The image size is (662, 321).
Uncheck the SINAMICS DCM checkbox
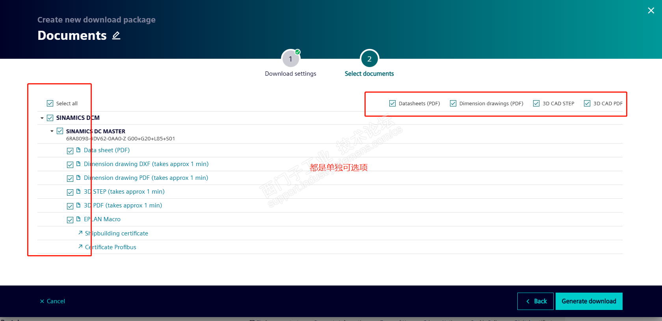click(50, 118)
